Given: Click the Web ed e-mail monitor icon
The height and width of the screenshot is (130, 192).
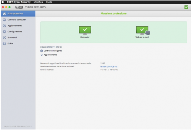Looking at the screenshot, I should pos(143,30).
